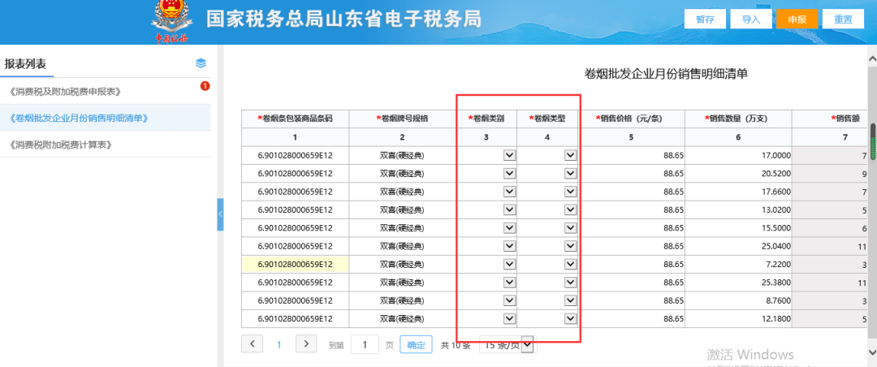Screen dimensions: 877x367
Task: Open 卷烟类别 dropdown in the 25.3800 quantity row
Action: point(509,283)
